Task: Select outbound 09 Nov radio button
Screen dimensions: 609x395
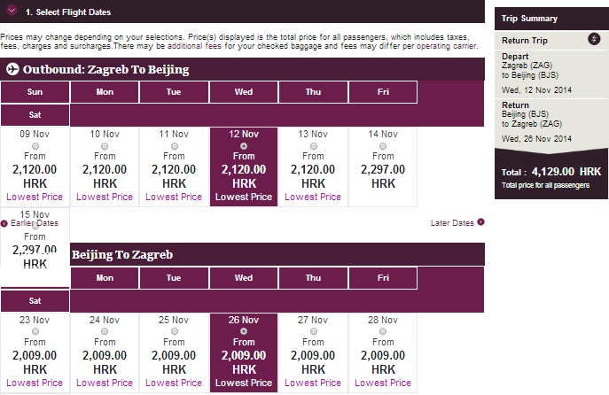Action: click(x=35, y=145)
